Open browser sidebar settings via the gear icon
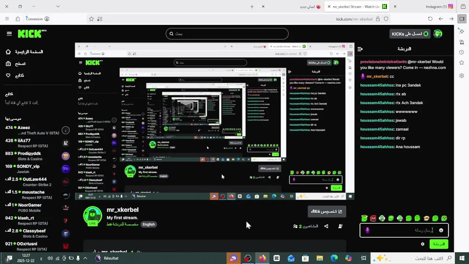This screenshot has width=469, height=264. click(x=462, y=76)
